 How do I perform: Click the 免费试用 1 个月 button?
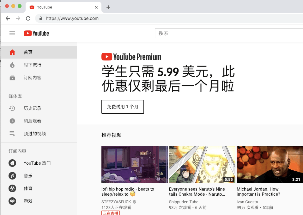pos(123,107)
